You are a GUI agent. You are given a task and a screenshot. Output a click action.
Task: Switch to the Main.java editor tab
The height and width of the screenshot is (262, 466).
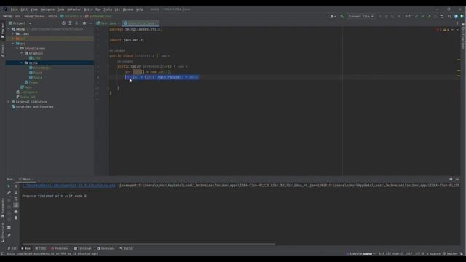(108, 23)
